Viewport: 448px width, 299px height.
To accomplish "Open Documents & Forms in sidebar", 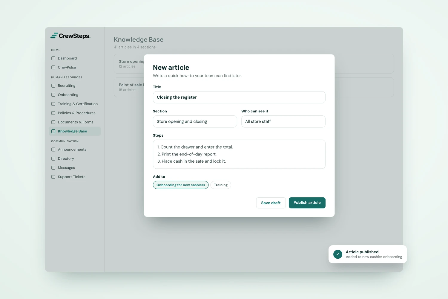I will pos(75,122).
